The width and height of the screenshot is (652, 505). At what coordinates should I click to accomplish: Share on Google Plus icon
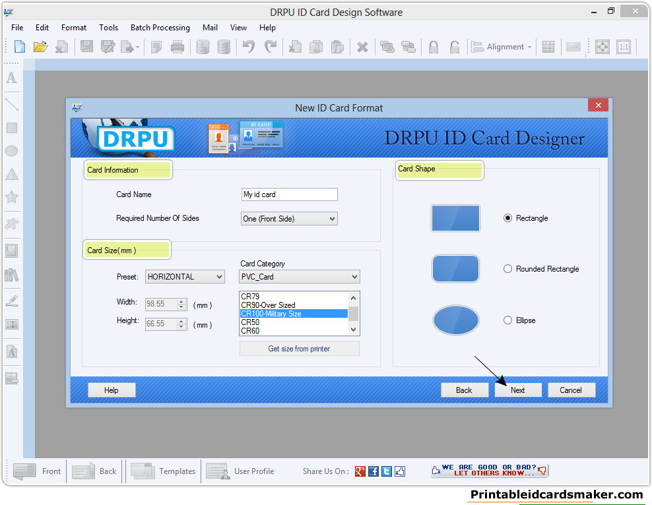click(360, 471)
